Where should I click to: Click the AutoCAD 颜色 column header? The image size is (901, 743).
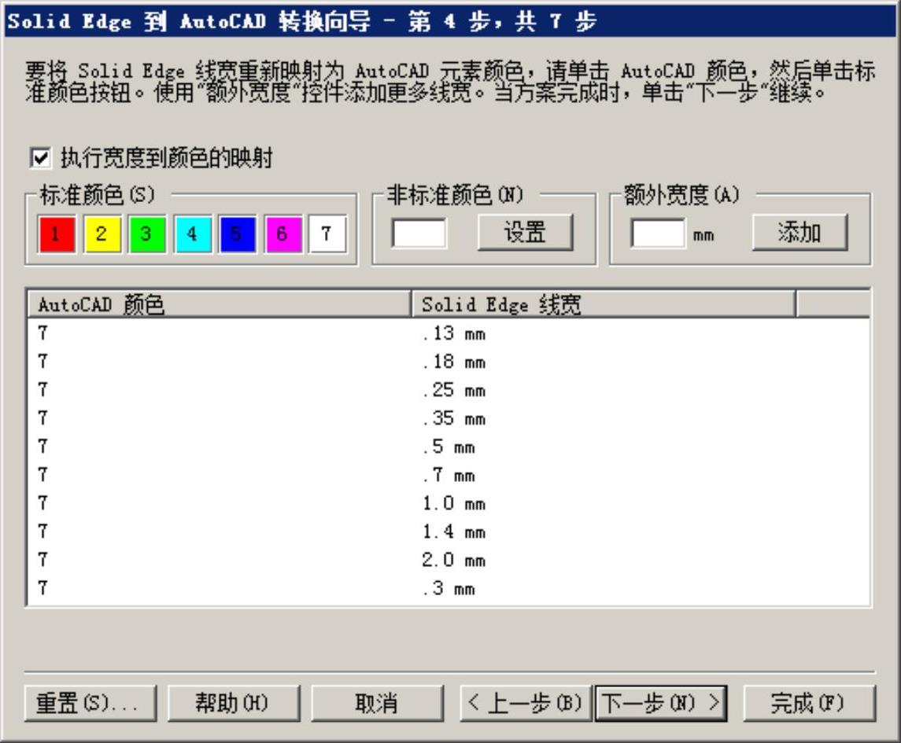click(x=219, y=303)
